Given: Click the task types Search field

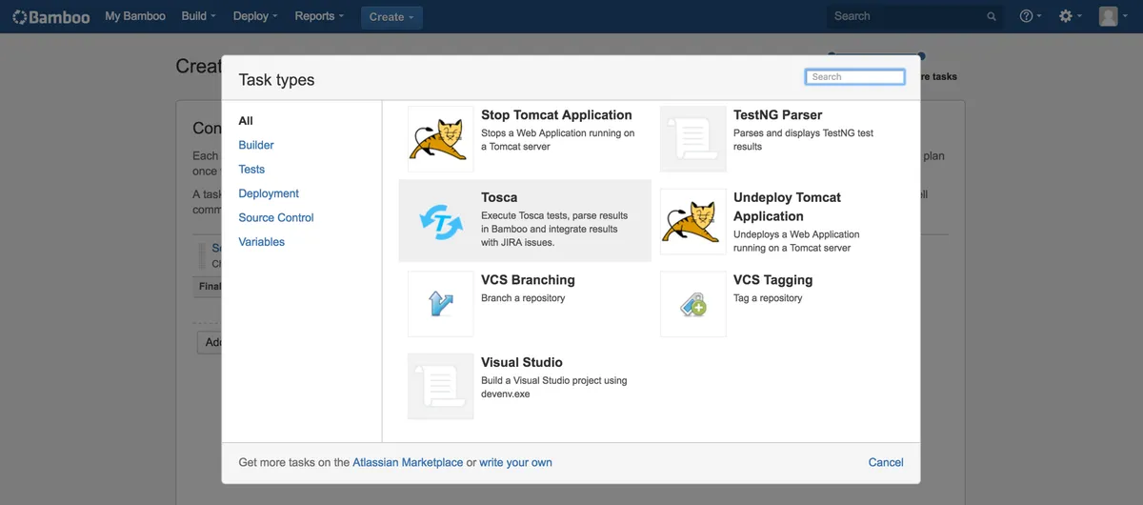Looking at the screenshot, I should (854, 77).
